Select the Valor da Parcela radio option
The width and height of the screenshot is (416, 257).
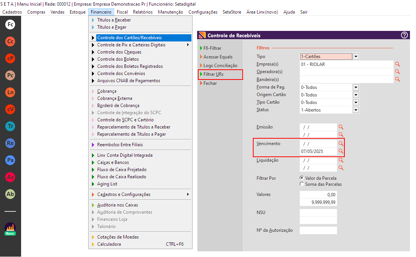tap(302, 178)
